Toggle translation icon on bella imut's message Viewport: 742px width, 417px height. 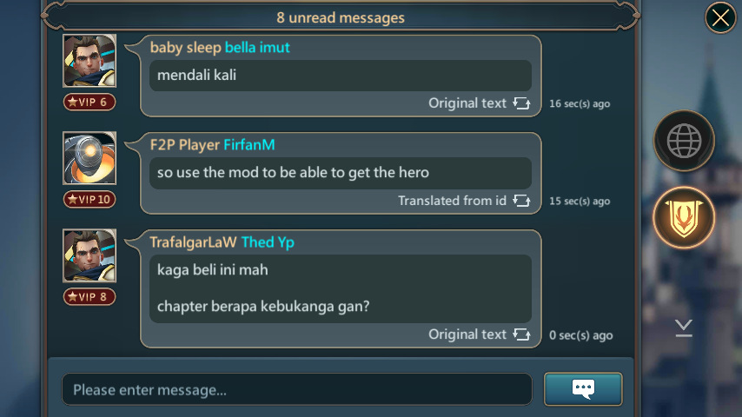pos(521,103)
